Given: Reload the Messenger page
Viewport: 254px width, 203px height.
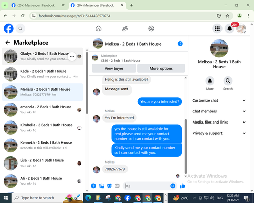Looking at the screenshot, I should click(23, 16).
